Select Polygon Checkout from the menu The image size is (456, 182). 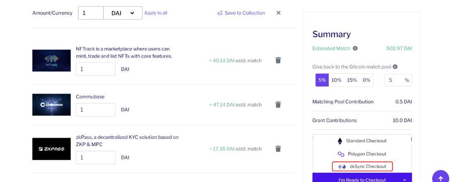click(362, 154)
